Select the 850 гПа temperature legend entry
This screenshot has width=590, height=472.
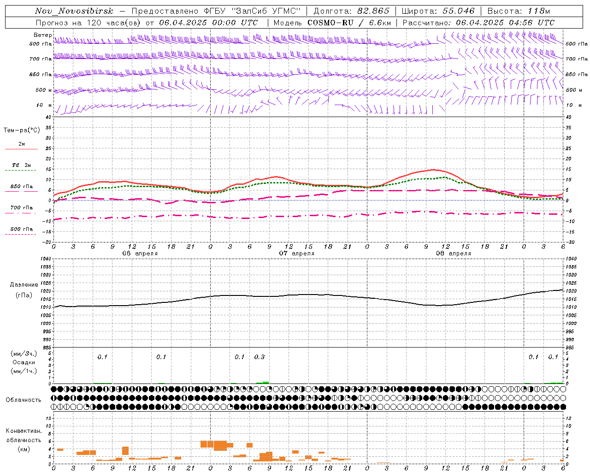click(x=21, y=187)
